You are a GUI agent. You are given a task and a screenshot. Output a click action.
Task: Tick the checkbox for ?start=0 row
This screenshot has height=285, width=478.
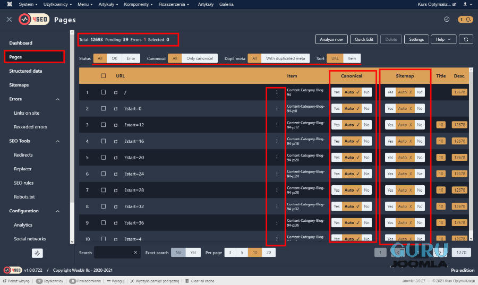point(104,109)
